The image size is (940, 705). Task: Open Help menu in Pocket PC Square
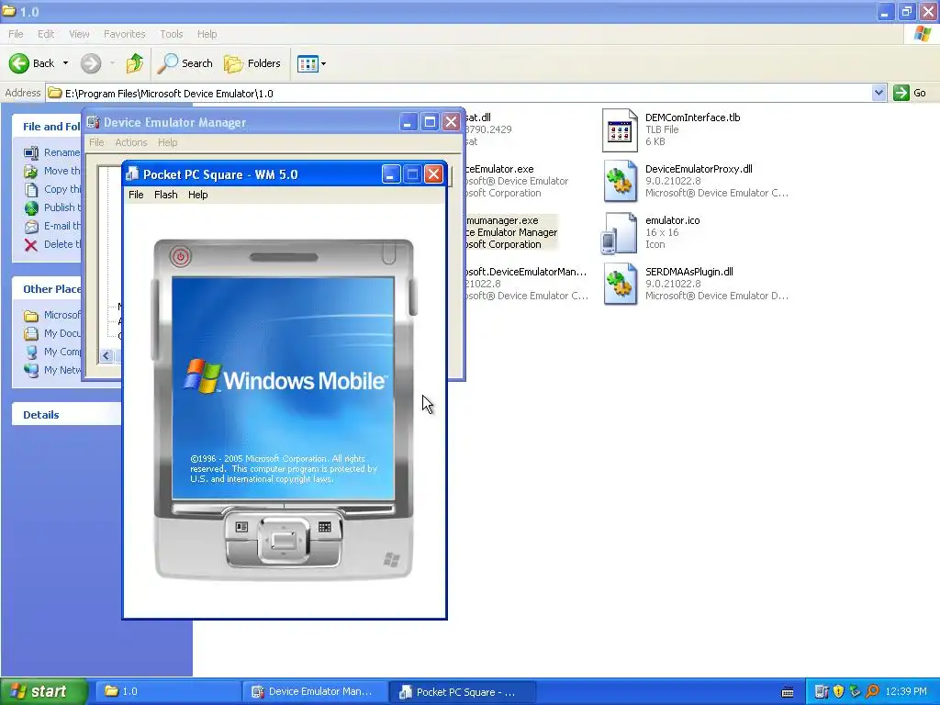198,195
